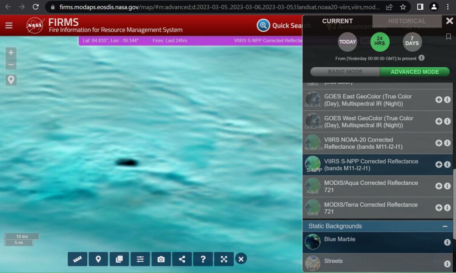This screenshot has width=456, height=273.
Task: Select the Blue Marble background
Action: [339, 239]
